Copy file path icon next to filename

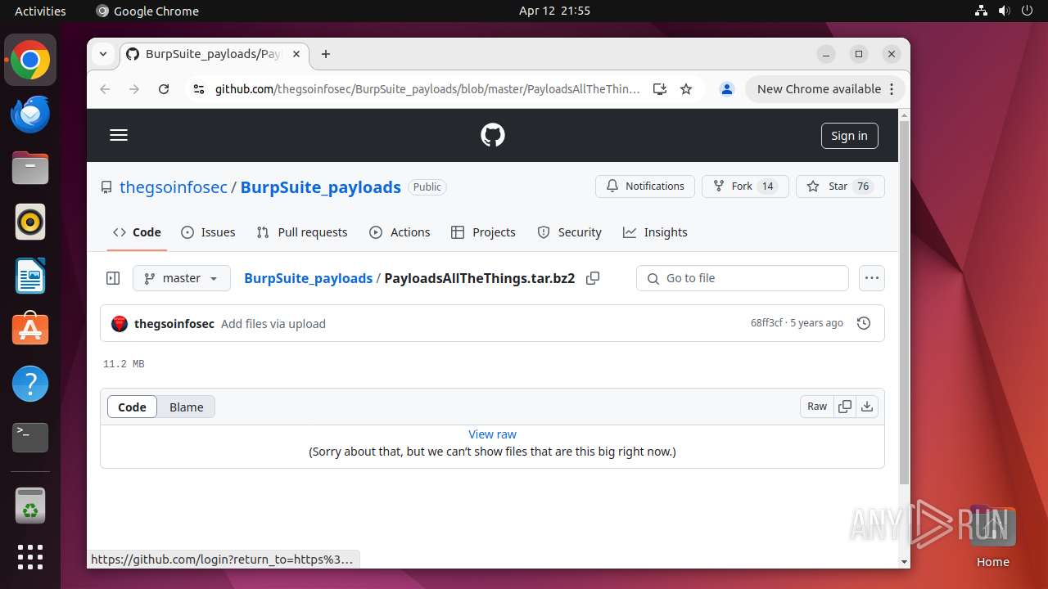point(593,278)
